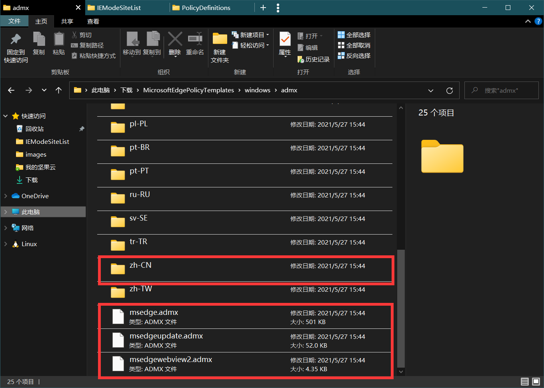Select the zh-TW folder
The width and height of the screenshot is (544, 388).
(245, 293)
